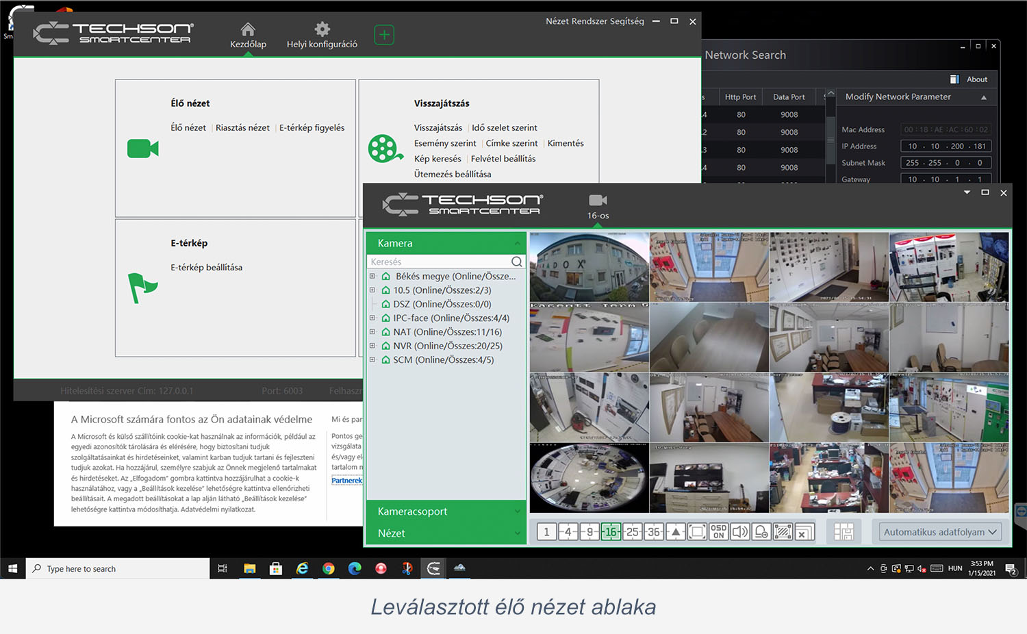Toggle audio with the speaker icon
The height and width of the screenshot is (634, 1027).
tap(739, 532)
